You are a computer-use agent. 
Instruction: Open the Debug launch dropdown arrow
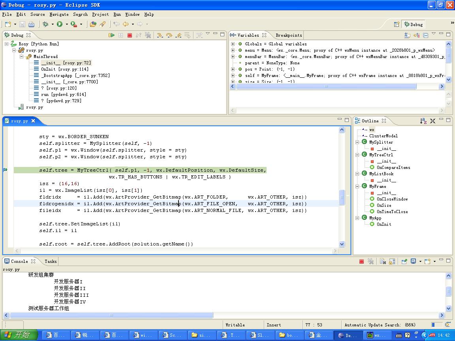click(53, 24)
